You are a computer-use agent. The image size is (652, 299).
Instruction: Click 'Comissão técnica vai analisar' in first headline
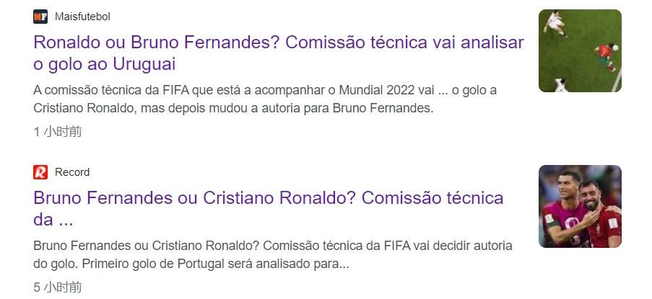[x=404, y=43]
